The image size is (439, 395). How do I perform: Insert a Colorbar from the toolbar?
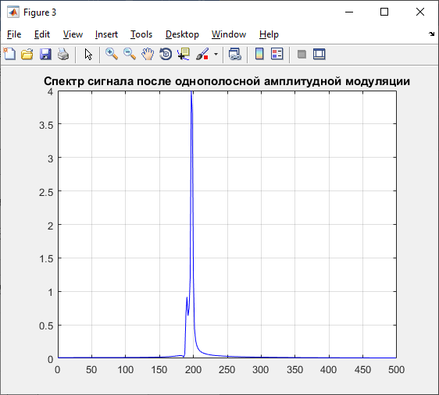click(259, 54)
